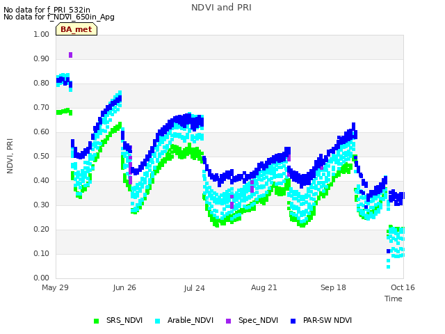
Task: Click the Oct 16 x-axis tick label
Action: coord(403,287)
